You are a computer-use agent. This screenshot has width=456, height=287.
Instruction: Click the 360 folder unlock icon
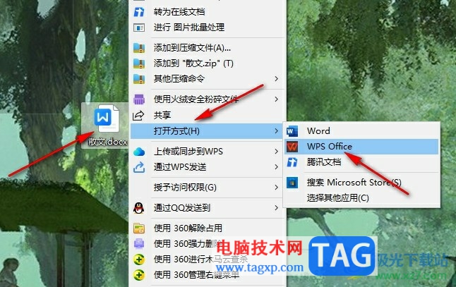pos(139,228)
